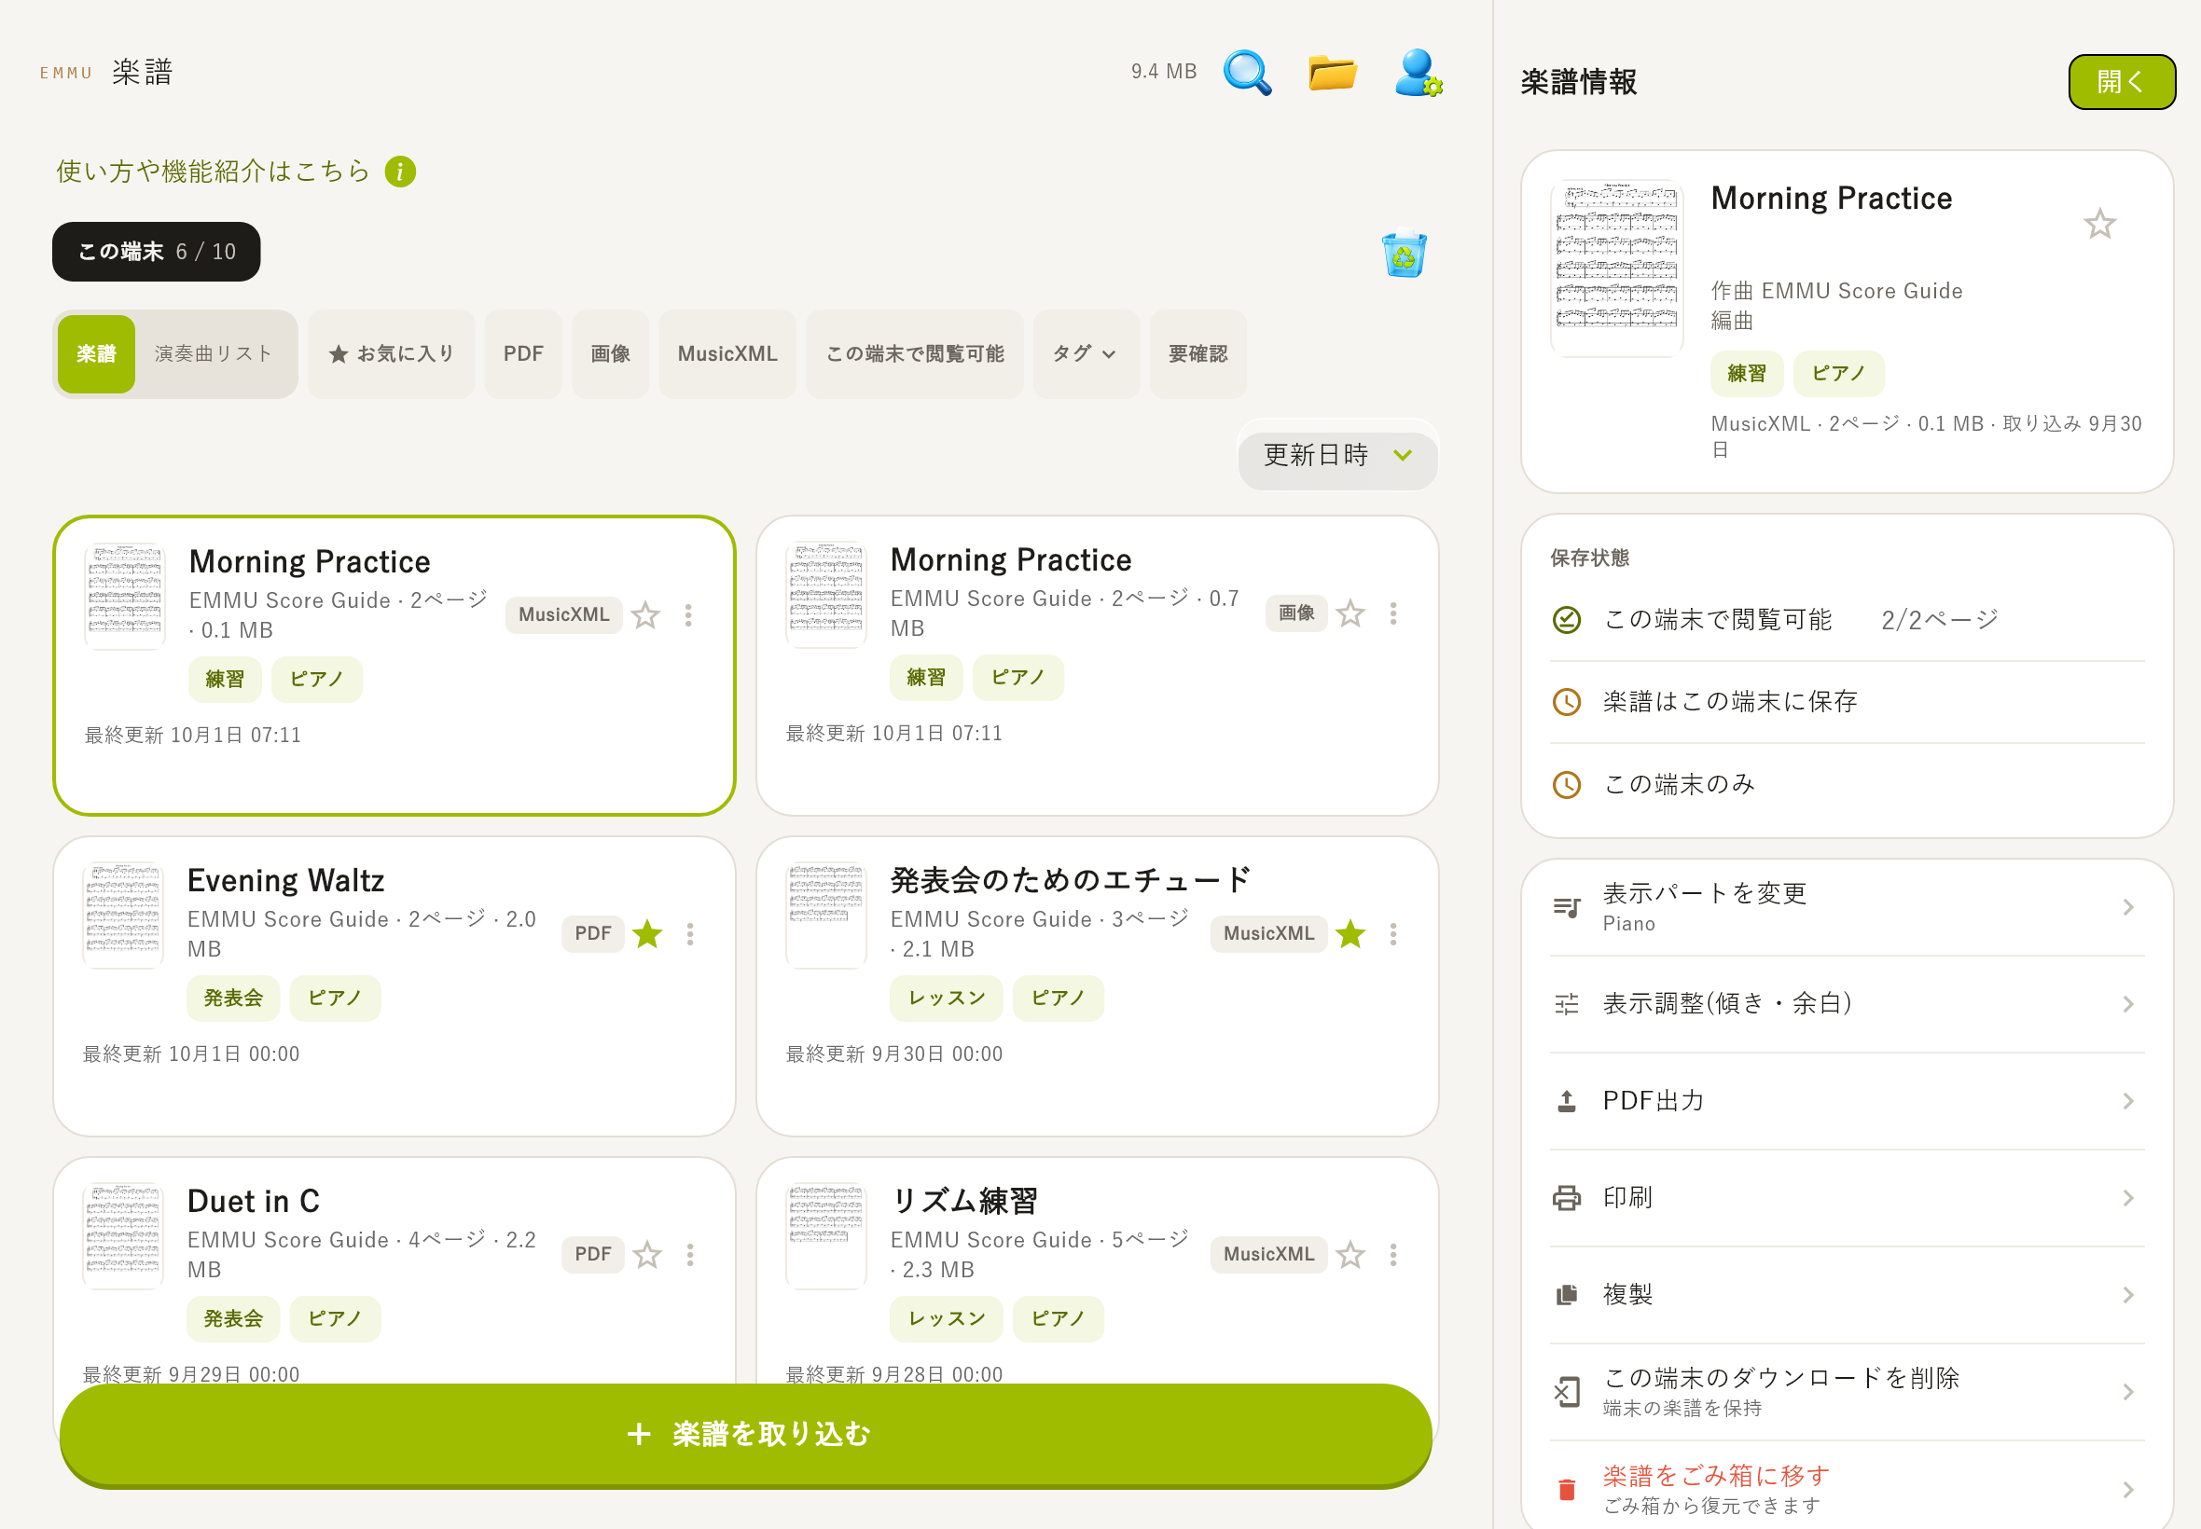The image size is (2201, 1529).
Task: Click the 開く button
Action: click(2122, 81)
